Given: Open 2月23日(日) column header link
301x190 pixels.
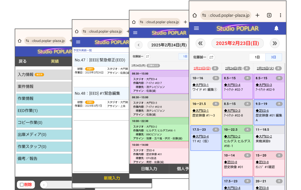Looking at the screenshot, I should coord(202,68).
